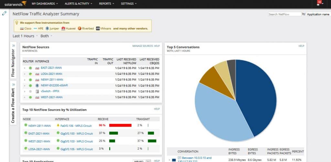Open the Application name search-by dropdown
331x162 pixels.
click(x=318, y=14)
